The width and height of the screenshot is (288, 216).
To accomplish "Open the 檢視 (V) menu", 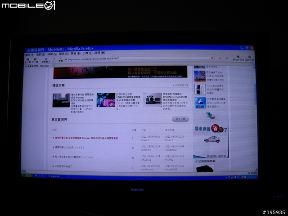I will (x=52, y=54).
